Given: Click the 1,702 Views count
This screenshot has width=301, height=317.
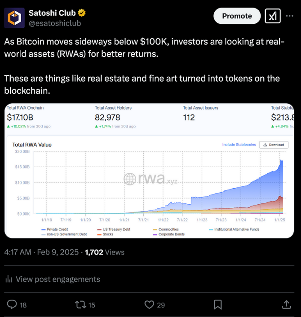Looking at the screenshot, I should (x=104, y=252).
